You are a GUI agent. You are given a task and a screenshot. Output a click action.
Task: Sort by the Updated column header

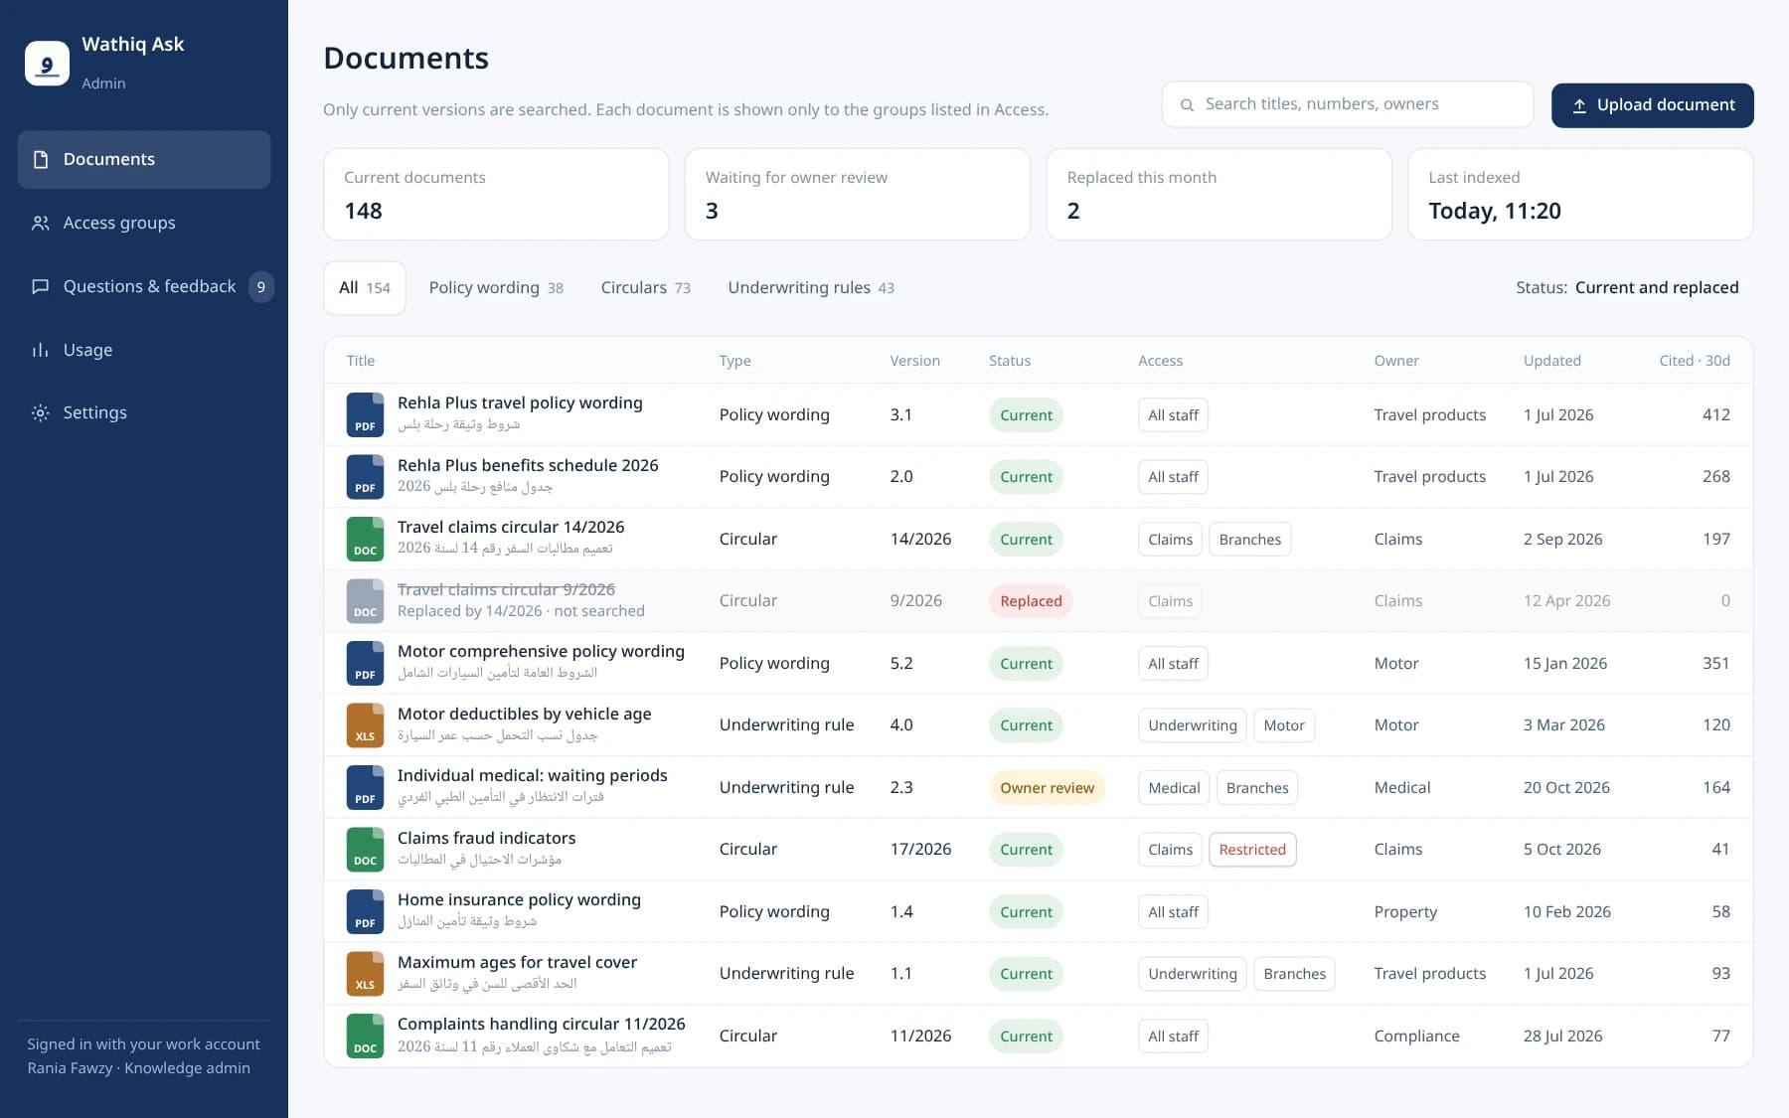pyautogui.click(x=1551, y=361)
